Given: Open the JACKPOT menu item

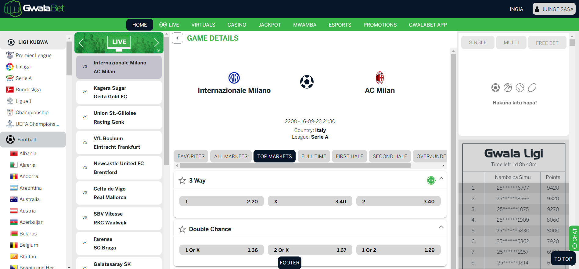Looking at the screenshot, I should point(270,25).
